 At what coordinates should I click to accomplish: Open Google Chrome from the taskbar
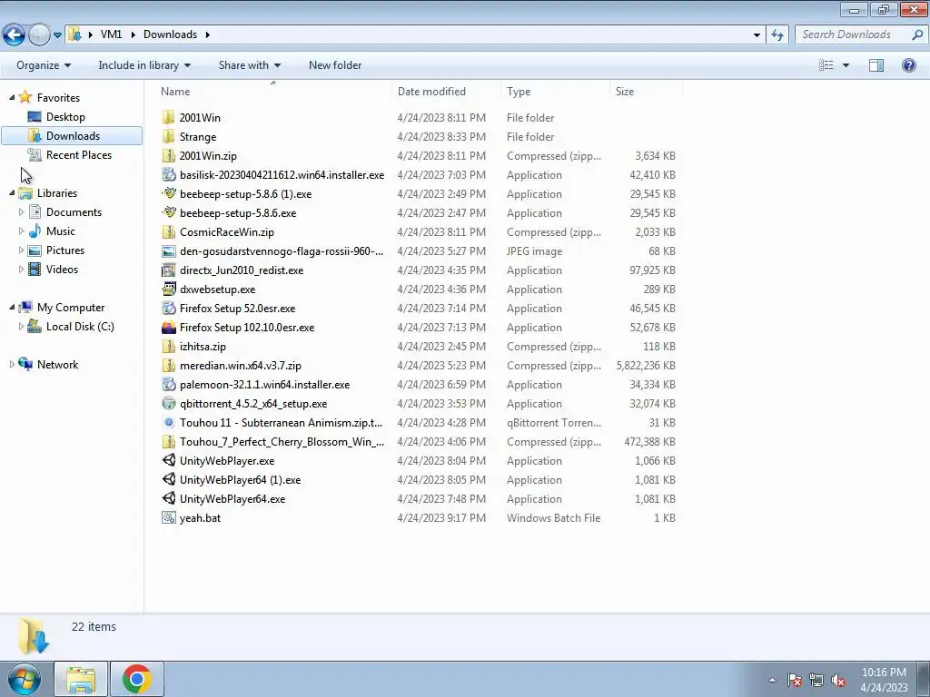pos(136,679)
